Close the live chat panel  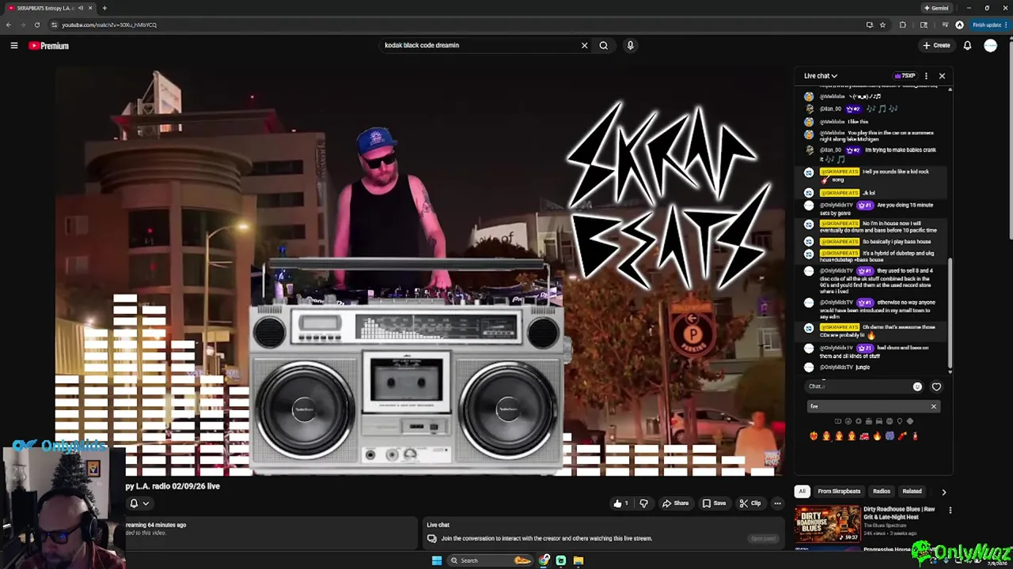(942, 76)
